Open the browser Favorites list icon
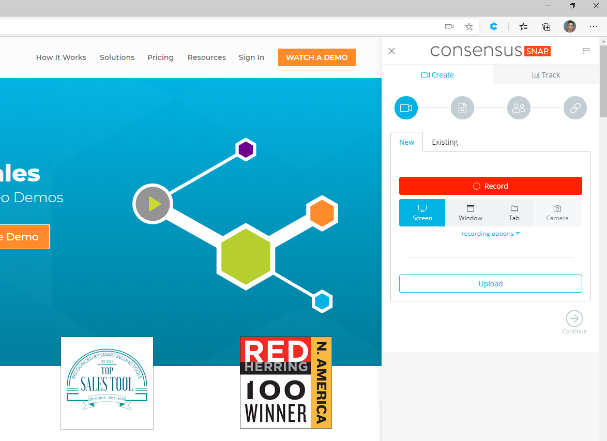This screenshot has width=607, height=441. (x=523, y=26)
